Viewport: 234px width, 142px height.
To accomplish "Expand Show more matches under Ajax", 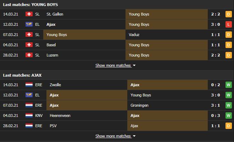I will point(113,136).
